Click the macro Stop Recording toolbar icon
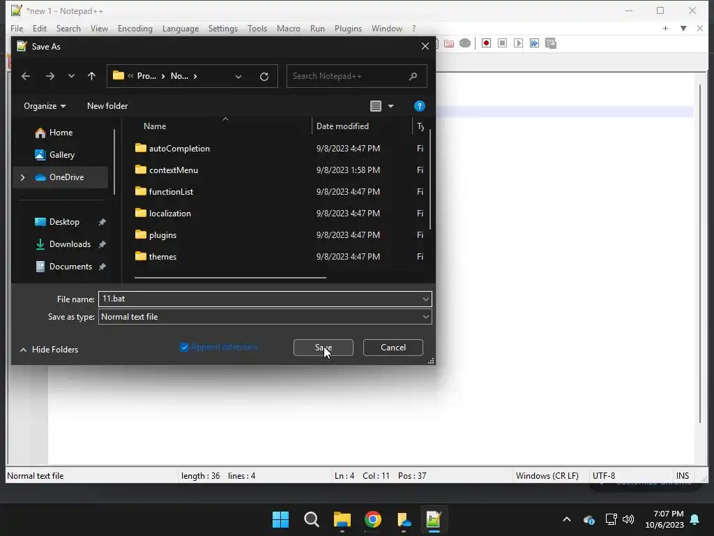714x536 pixels. (502, 43)
